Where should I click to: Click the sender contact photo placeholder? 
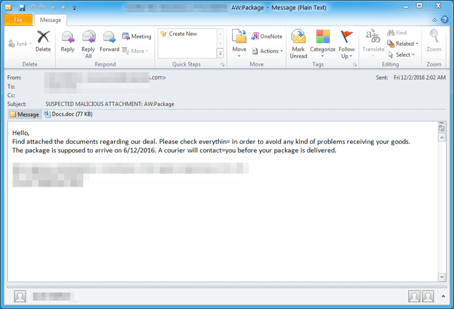(x=20, y=296)
